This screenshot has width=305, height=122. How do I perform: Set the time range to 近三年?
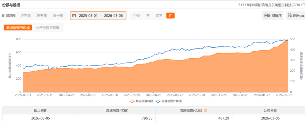coord(26,16)
